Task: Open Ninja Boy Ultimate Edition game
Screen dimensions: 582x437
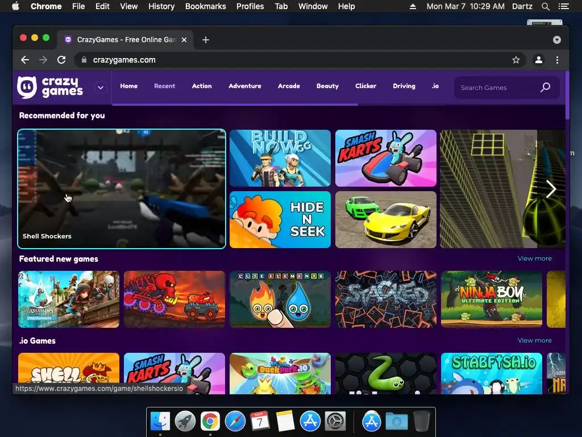Action: point(492,299)
